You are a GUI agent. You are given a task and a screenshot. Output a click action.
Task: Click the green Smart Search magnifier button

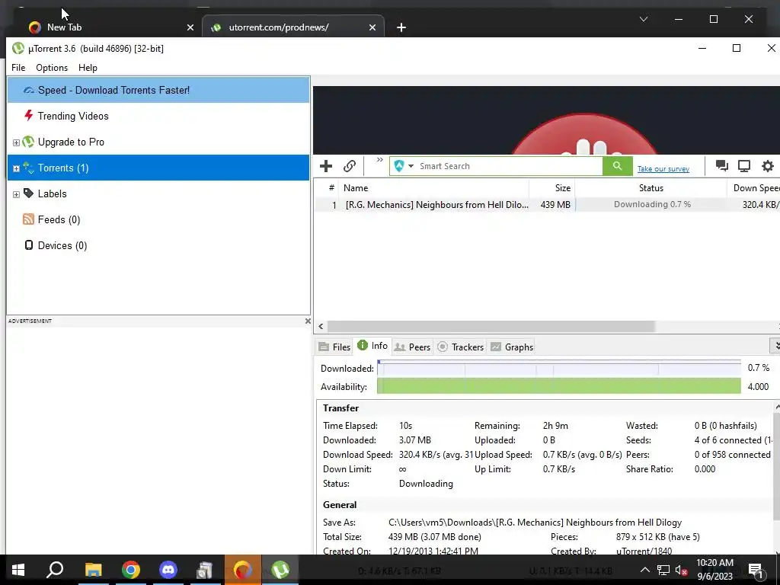point(617,166)
